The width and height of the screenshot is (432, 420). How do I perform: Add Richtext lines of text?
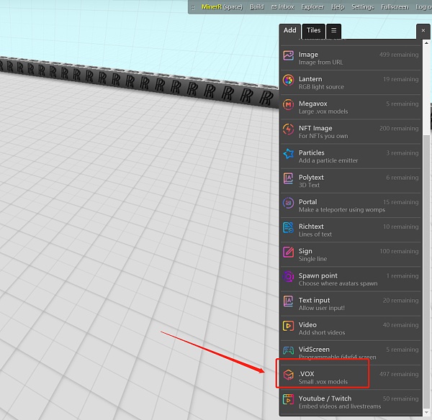(x=351, y=230)
